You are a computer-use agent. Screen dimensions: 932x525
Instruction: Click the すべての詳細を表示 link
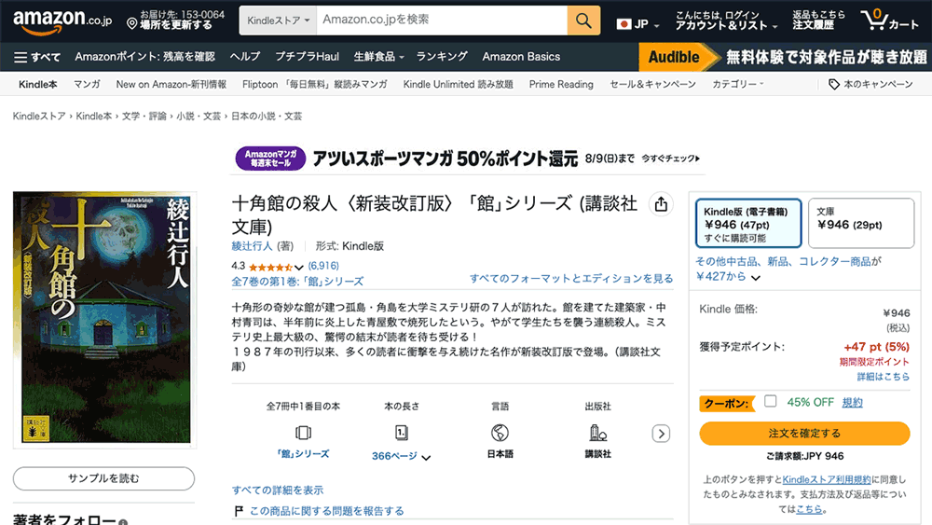[278, 490]
